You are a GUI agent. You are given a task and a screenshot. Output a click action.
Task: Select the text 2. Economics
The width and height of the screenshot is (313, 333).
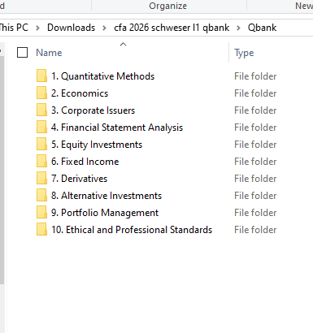tap(80, 93)
